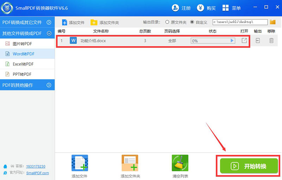Click the 总页数 column header

click(x=145, y=31)
